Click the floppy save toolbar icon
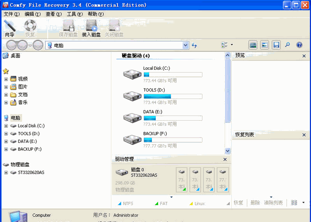The width and height of the screenshot is (311, 222). [x=276, y=45]
